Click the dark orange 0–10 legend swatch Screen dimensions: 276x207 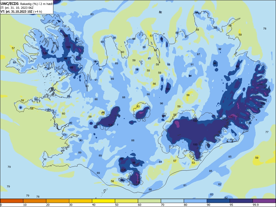(x=12, y=201)
